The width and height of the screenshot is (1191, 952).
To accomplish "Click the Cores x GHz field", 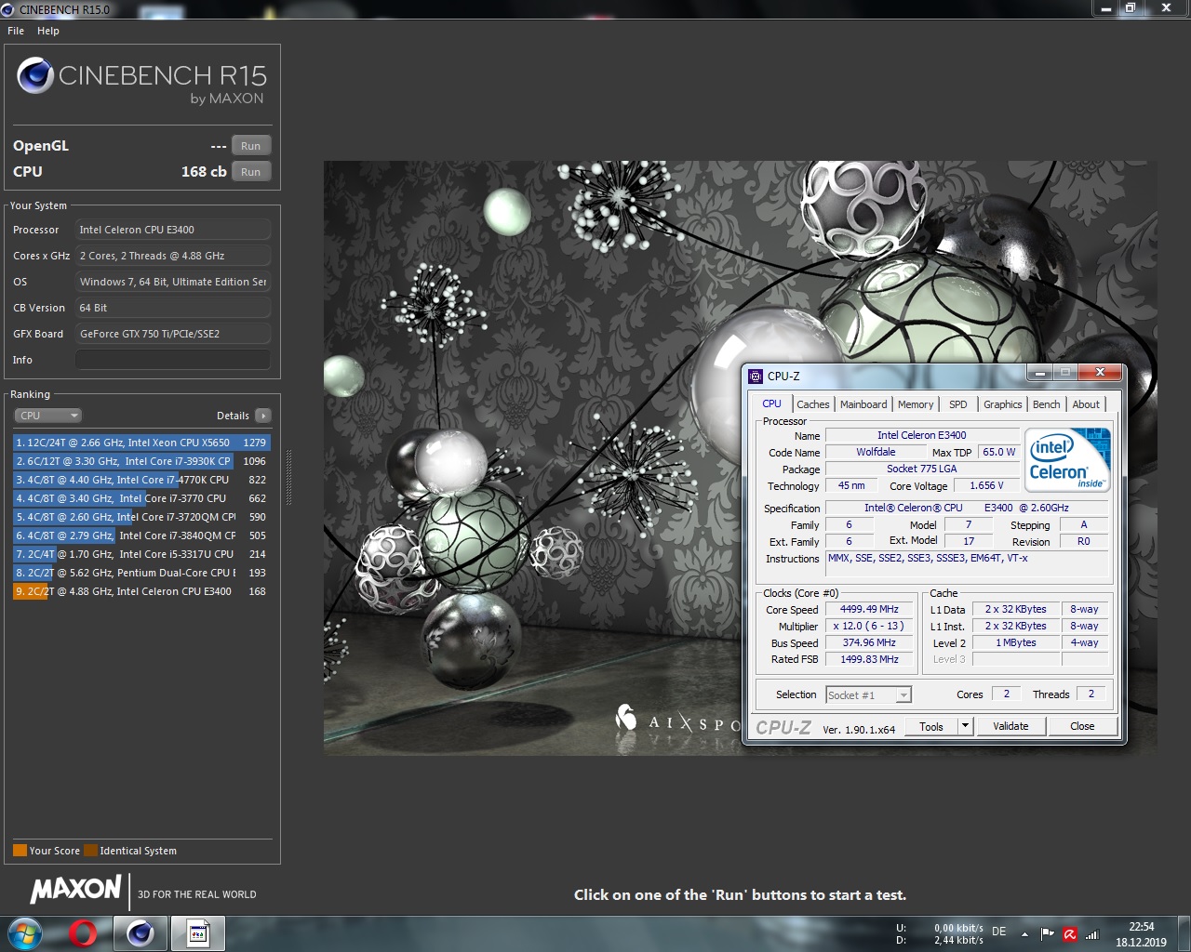I will pos(173,256).
